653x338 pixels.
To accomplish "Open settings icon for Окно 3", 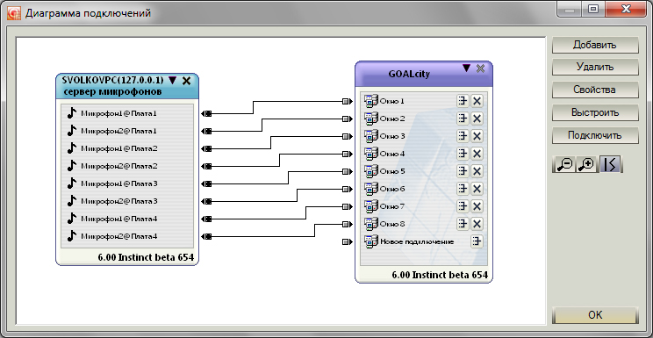I will [x=463, y=136].
